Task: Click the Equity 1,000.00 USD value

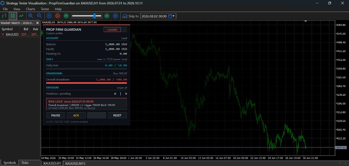Action: 116,49
